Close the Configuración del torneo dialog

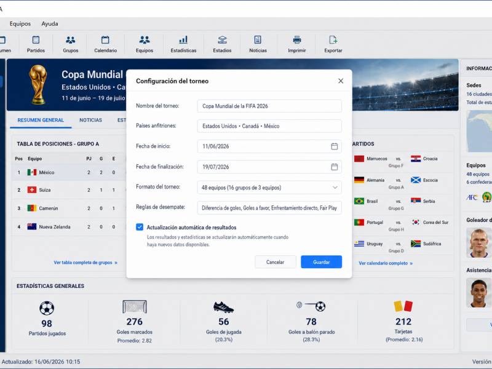click(341, 81)
